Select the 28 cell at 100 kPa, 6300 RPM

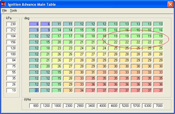[x=147, y=54]
